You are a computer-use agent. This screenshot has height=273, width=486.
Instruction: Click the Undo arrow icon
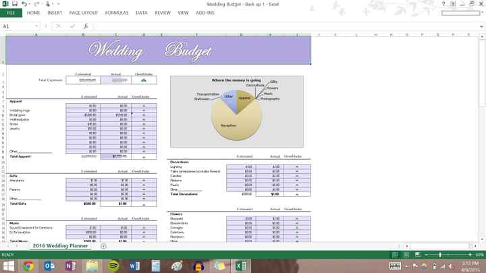click(24, 4)
